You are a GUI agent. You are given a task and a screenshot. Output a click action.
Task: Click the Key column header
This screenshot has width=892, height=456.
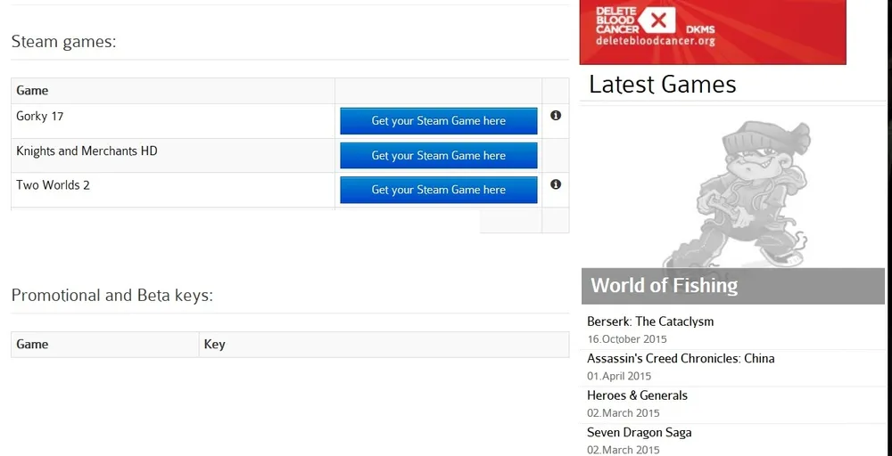214,345
